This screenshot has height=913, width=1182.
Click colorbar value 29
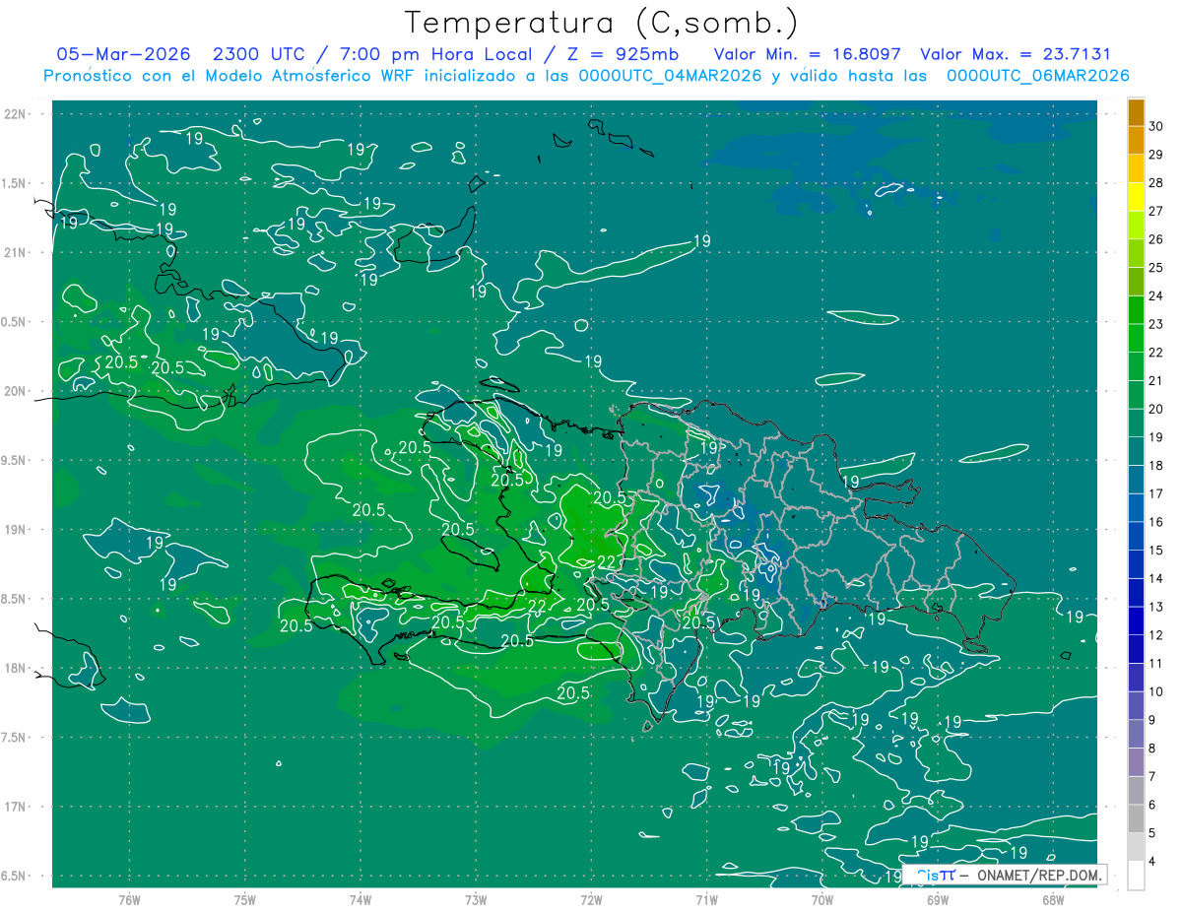1156,155
